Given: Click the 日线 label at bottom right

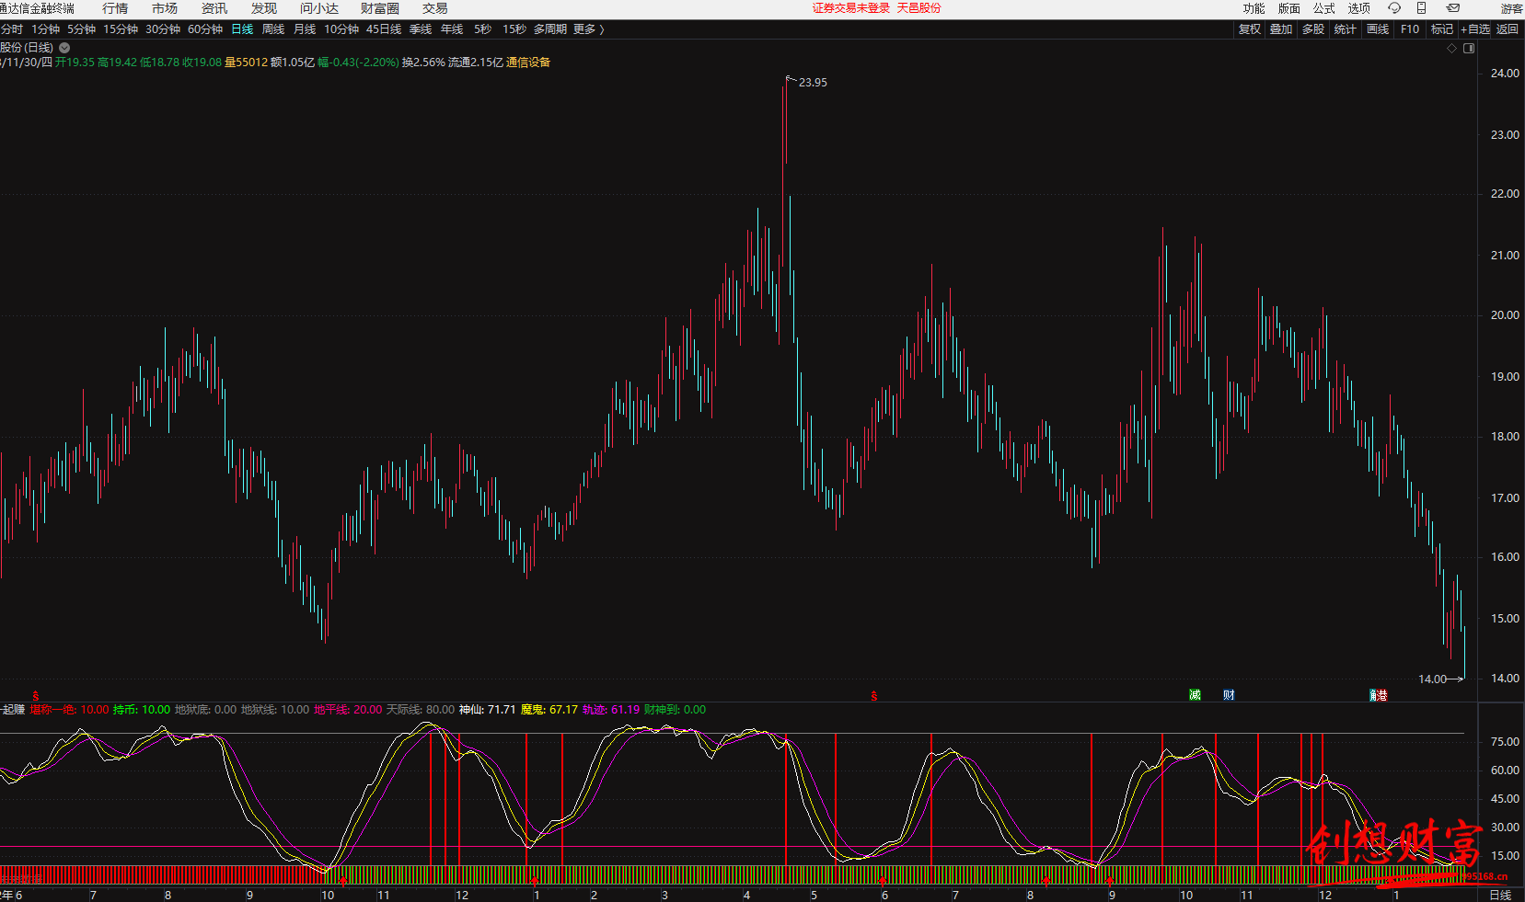Looking at the screenshot, I should (x=1500, y=895).
